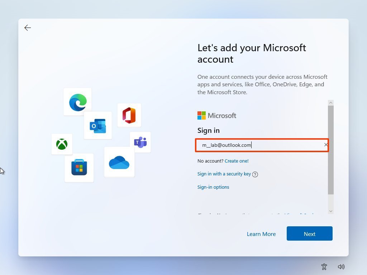
Task: Open the security key help question mark
Action: tap(255, 174)
